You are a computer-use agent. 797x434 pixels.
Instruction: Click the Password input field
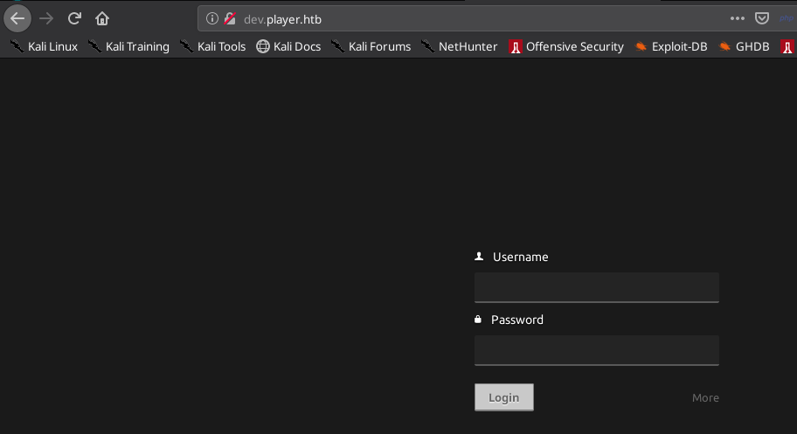coord(597,350)
